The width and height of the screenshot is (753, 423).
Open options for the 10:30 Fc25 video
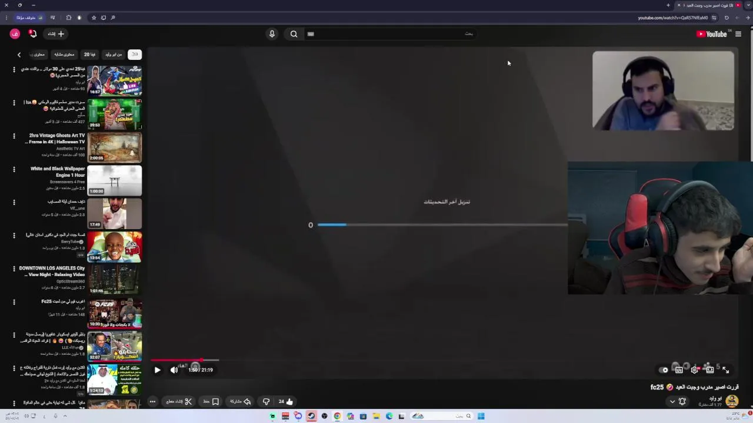click(14, 302)
